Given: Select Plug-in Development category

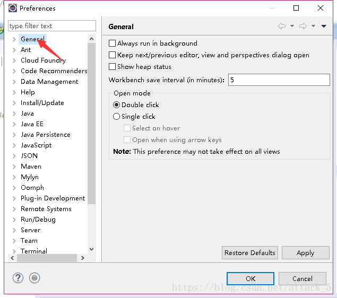Looking at the screenshot, I should (53, 198).
